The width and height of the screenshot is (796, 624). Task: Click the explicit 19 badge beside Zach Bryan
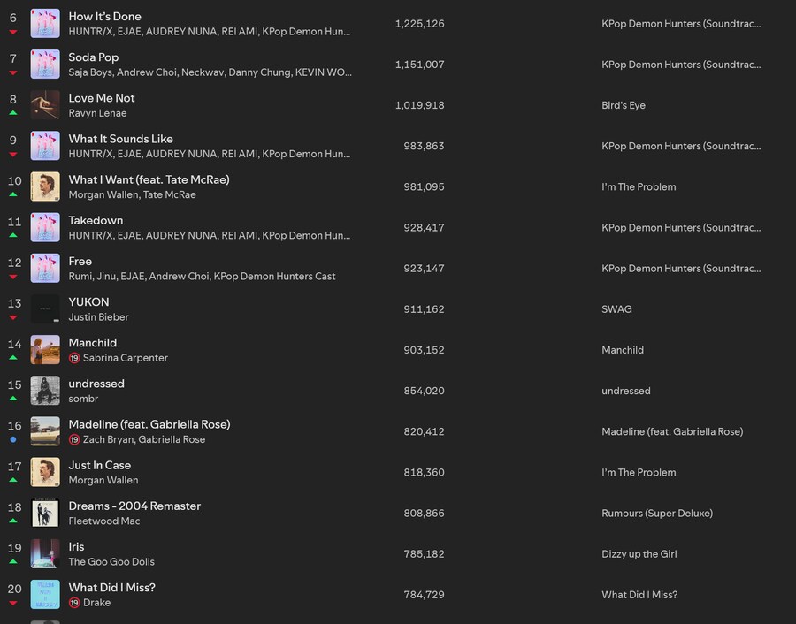click(74, 440)
